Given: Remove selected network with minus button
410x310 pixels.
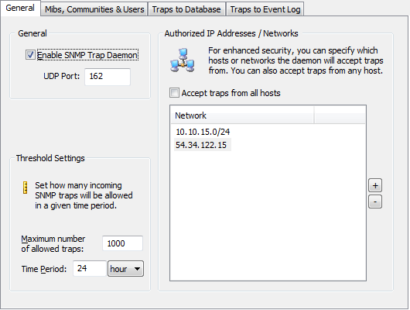Looking at the screenshot, I should 375,201.
